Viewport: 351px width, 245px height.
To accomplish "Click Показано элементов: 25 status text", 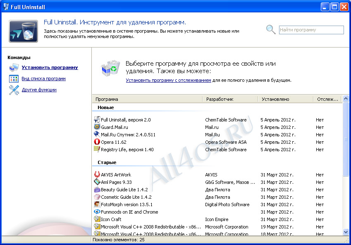I will [x=118, y=240].
